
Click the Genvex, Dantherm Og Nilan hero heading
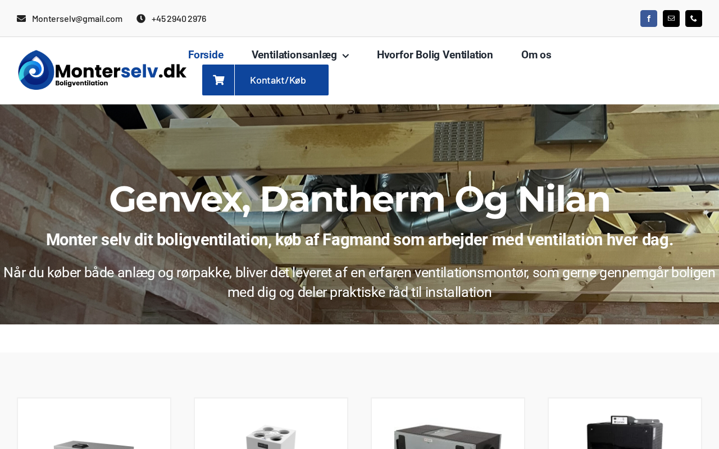coord(359,199)
